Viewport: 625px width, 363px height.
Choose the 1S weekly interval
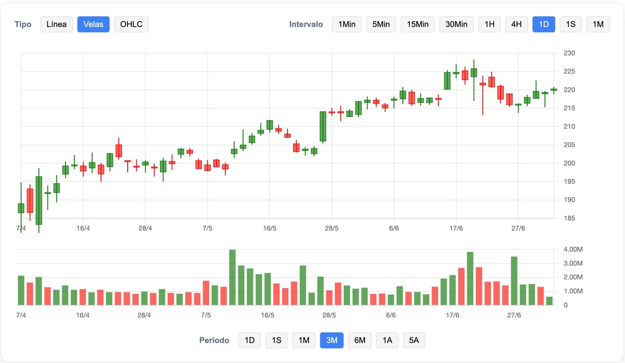570,24
